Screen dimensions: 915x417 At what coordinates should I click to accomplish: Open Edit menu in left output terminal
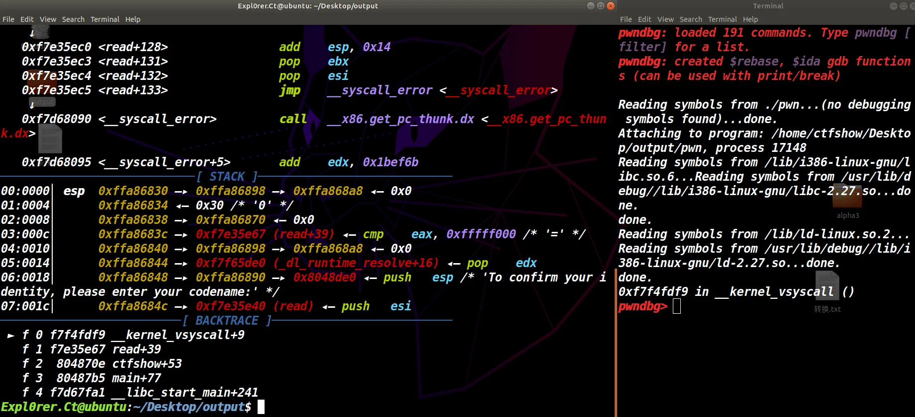pos(27,19)
